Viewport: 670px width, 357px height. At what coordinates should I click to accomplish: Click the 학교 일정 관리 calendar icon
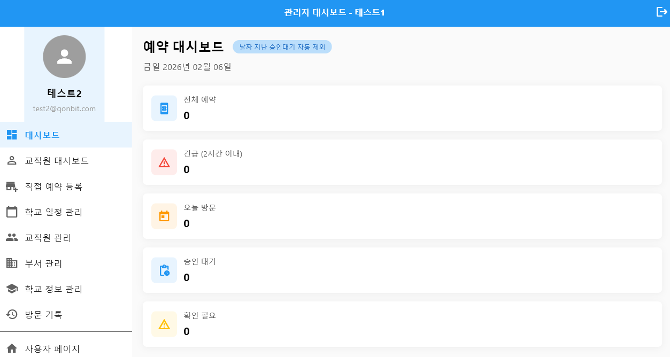pyautogui.click(x=12, y=212)
